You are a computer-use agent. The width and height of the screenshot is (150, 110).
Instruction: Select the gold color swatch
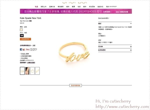click(21, 30)
